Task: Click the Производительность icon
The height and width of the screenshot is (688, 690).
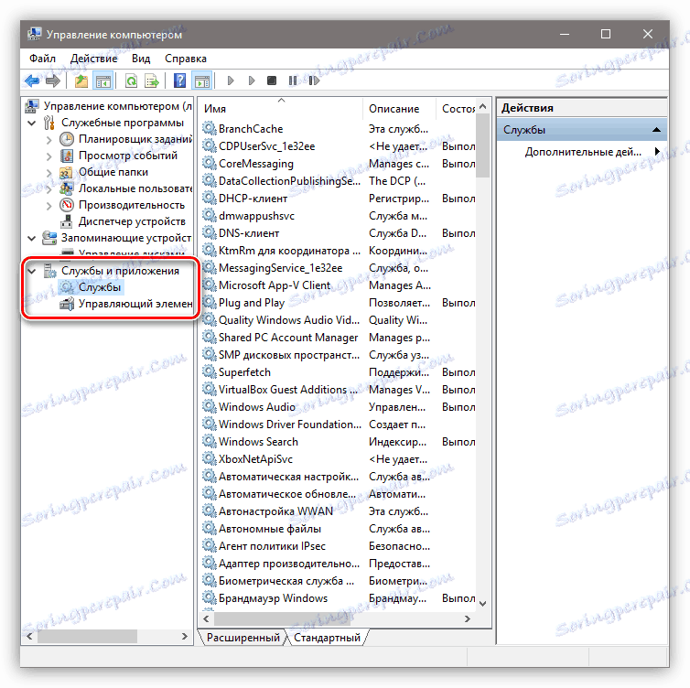Action: [67, 205]
